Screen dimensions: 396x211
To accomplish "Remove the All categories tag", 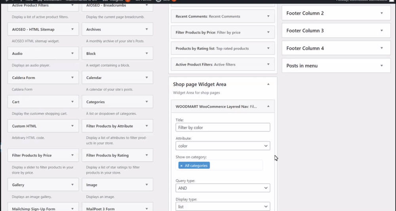I will (181, 166).
